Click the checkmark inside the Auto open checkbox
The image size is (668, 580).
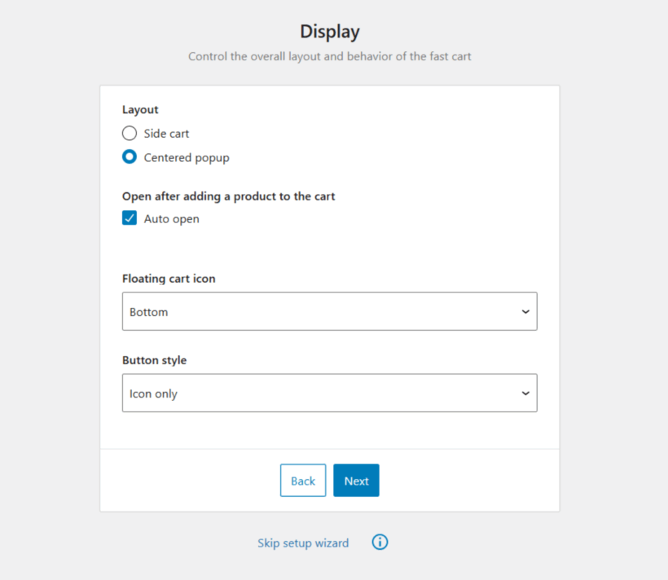pos(129,218)
